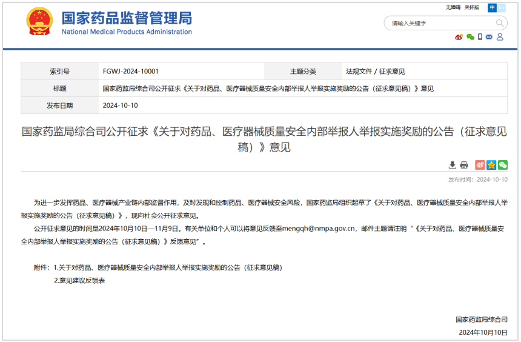The height and width of the screenshot is (342, 521).
Task: Open the header Weibo icon
Action: point(459,37)
